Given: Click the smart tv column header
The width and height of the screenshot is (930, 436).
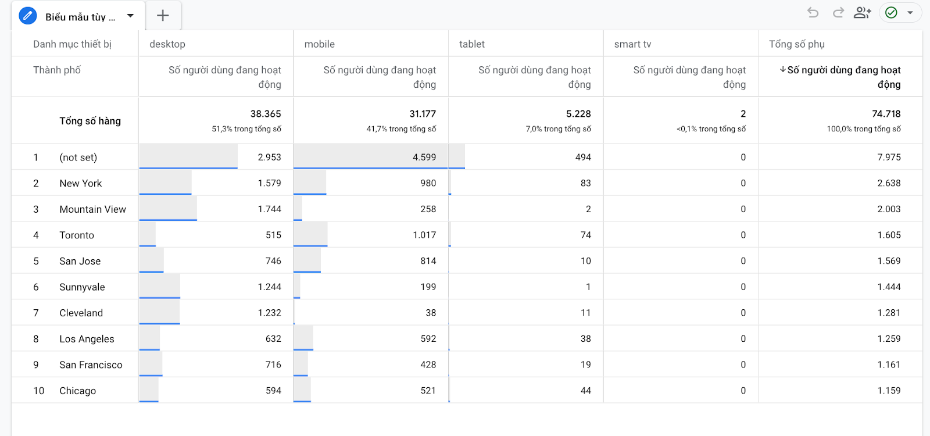Looking at the screenshot, I should (x=632, y=44).
